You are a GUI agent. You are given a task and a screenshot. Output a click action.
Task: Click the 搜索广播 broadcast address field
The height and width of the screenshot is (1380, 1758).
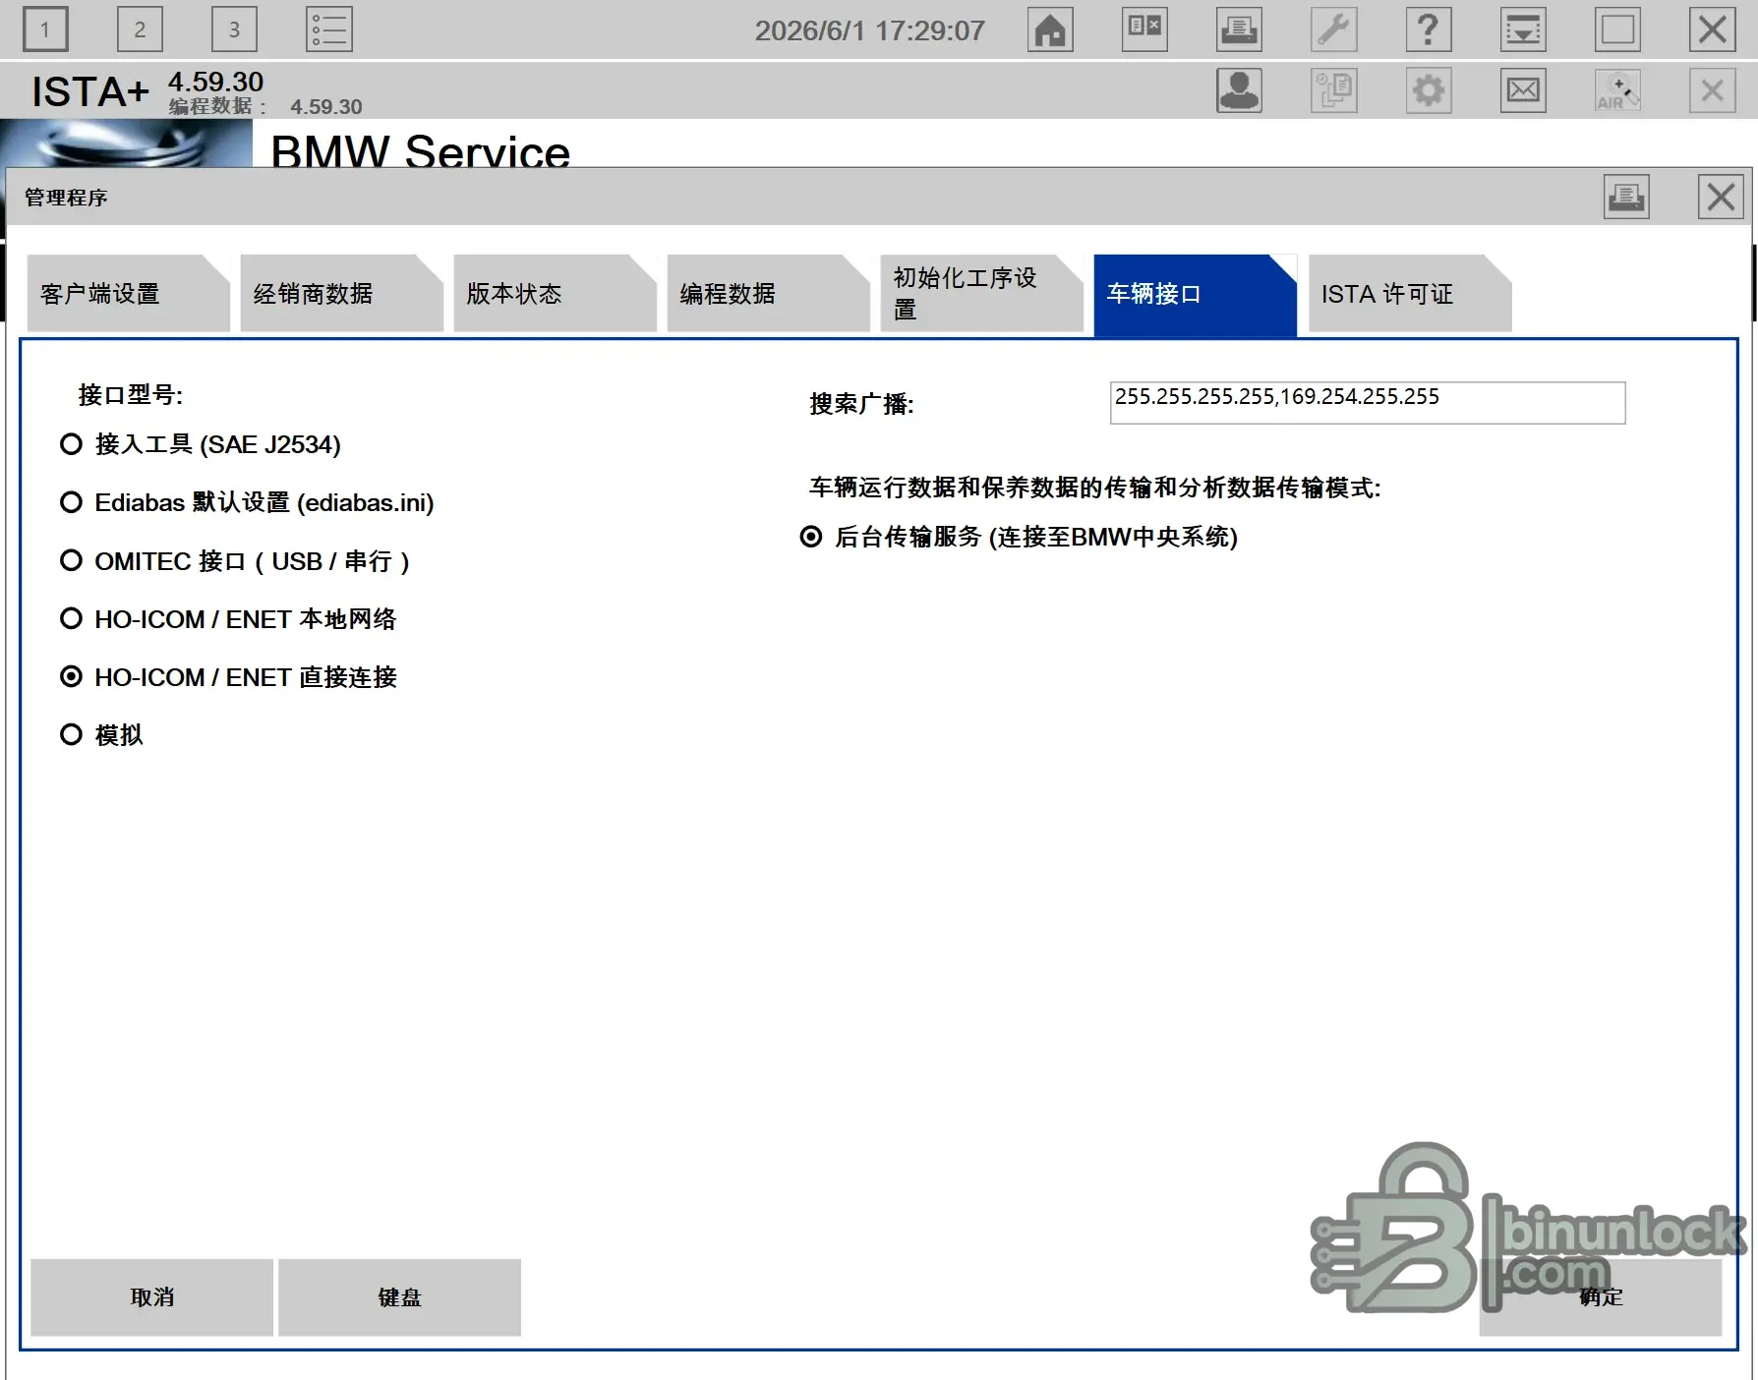point(1368,402)
